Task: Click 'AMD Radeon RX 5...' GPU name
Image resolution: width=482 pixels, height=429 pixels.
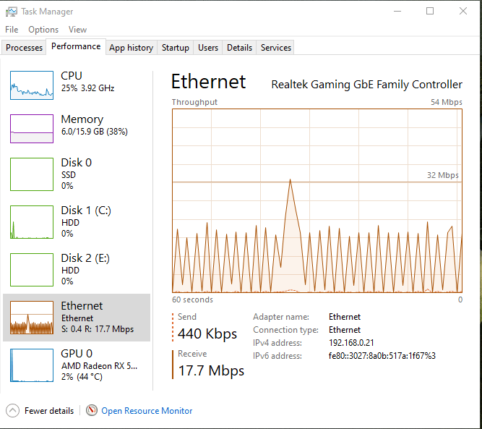Action: (99, 366)
